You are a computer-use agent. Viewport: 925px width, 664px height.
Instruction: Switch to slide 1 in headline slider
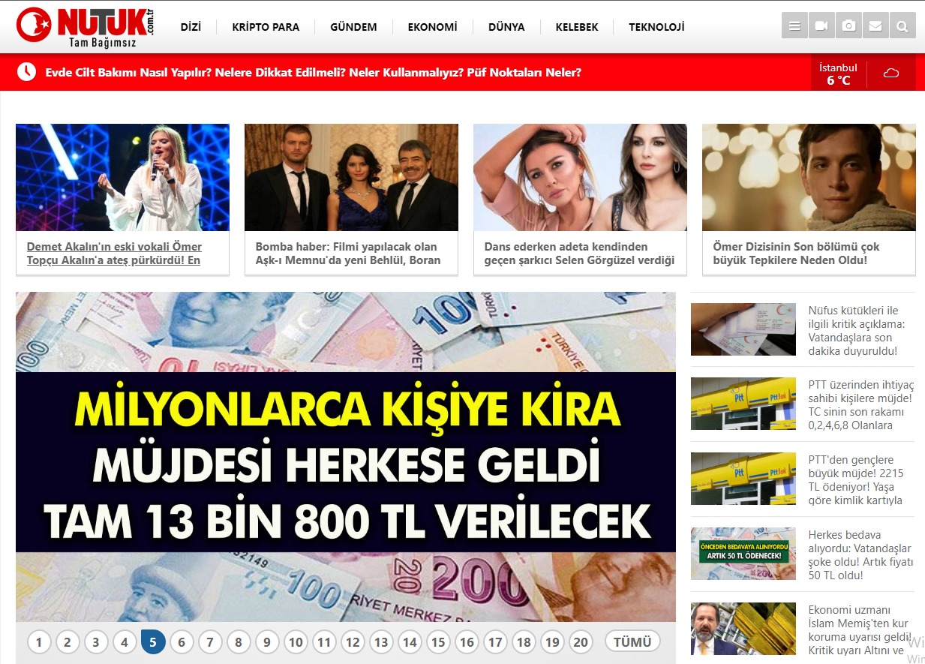[39, 642]
